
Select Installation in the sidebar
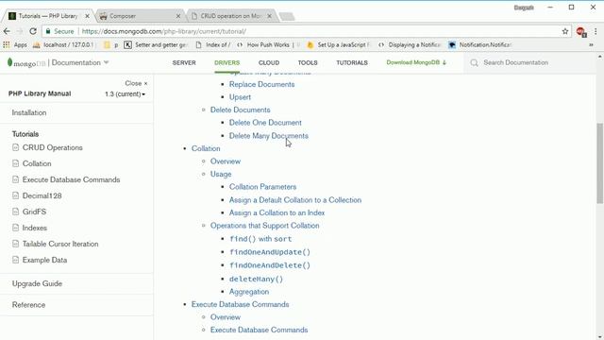(x=29, y=112)
